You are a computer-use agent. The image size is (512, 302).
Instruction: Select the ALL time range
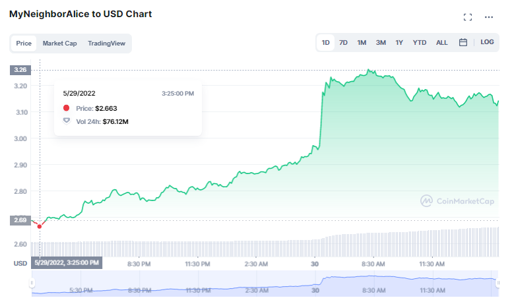coord(442,42)
